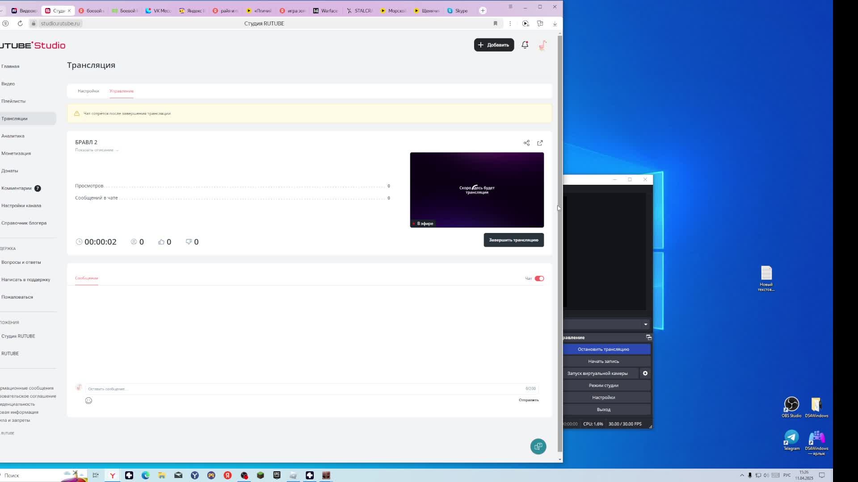Select Комментарии in the left menu
Viewport: 858px width, 482px height.
pos(17,188)
